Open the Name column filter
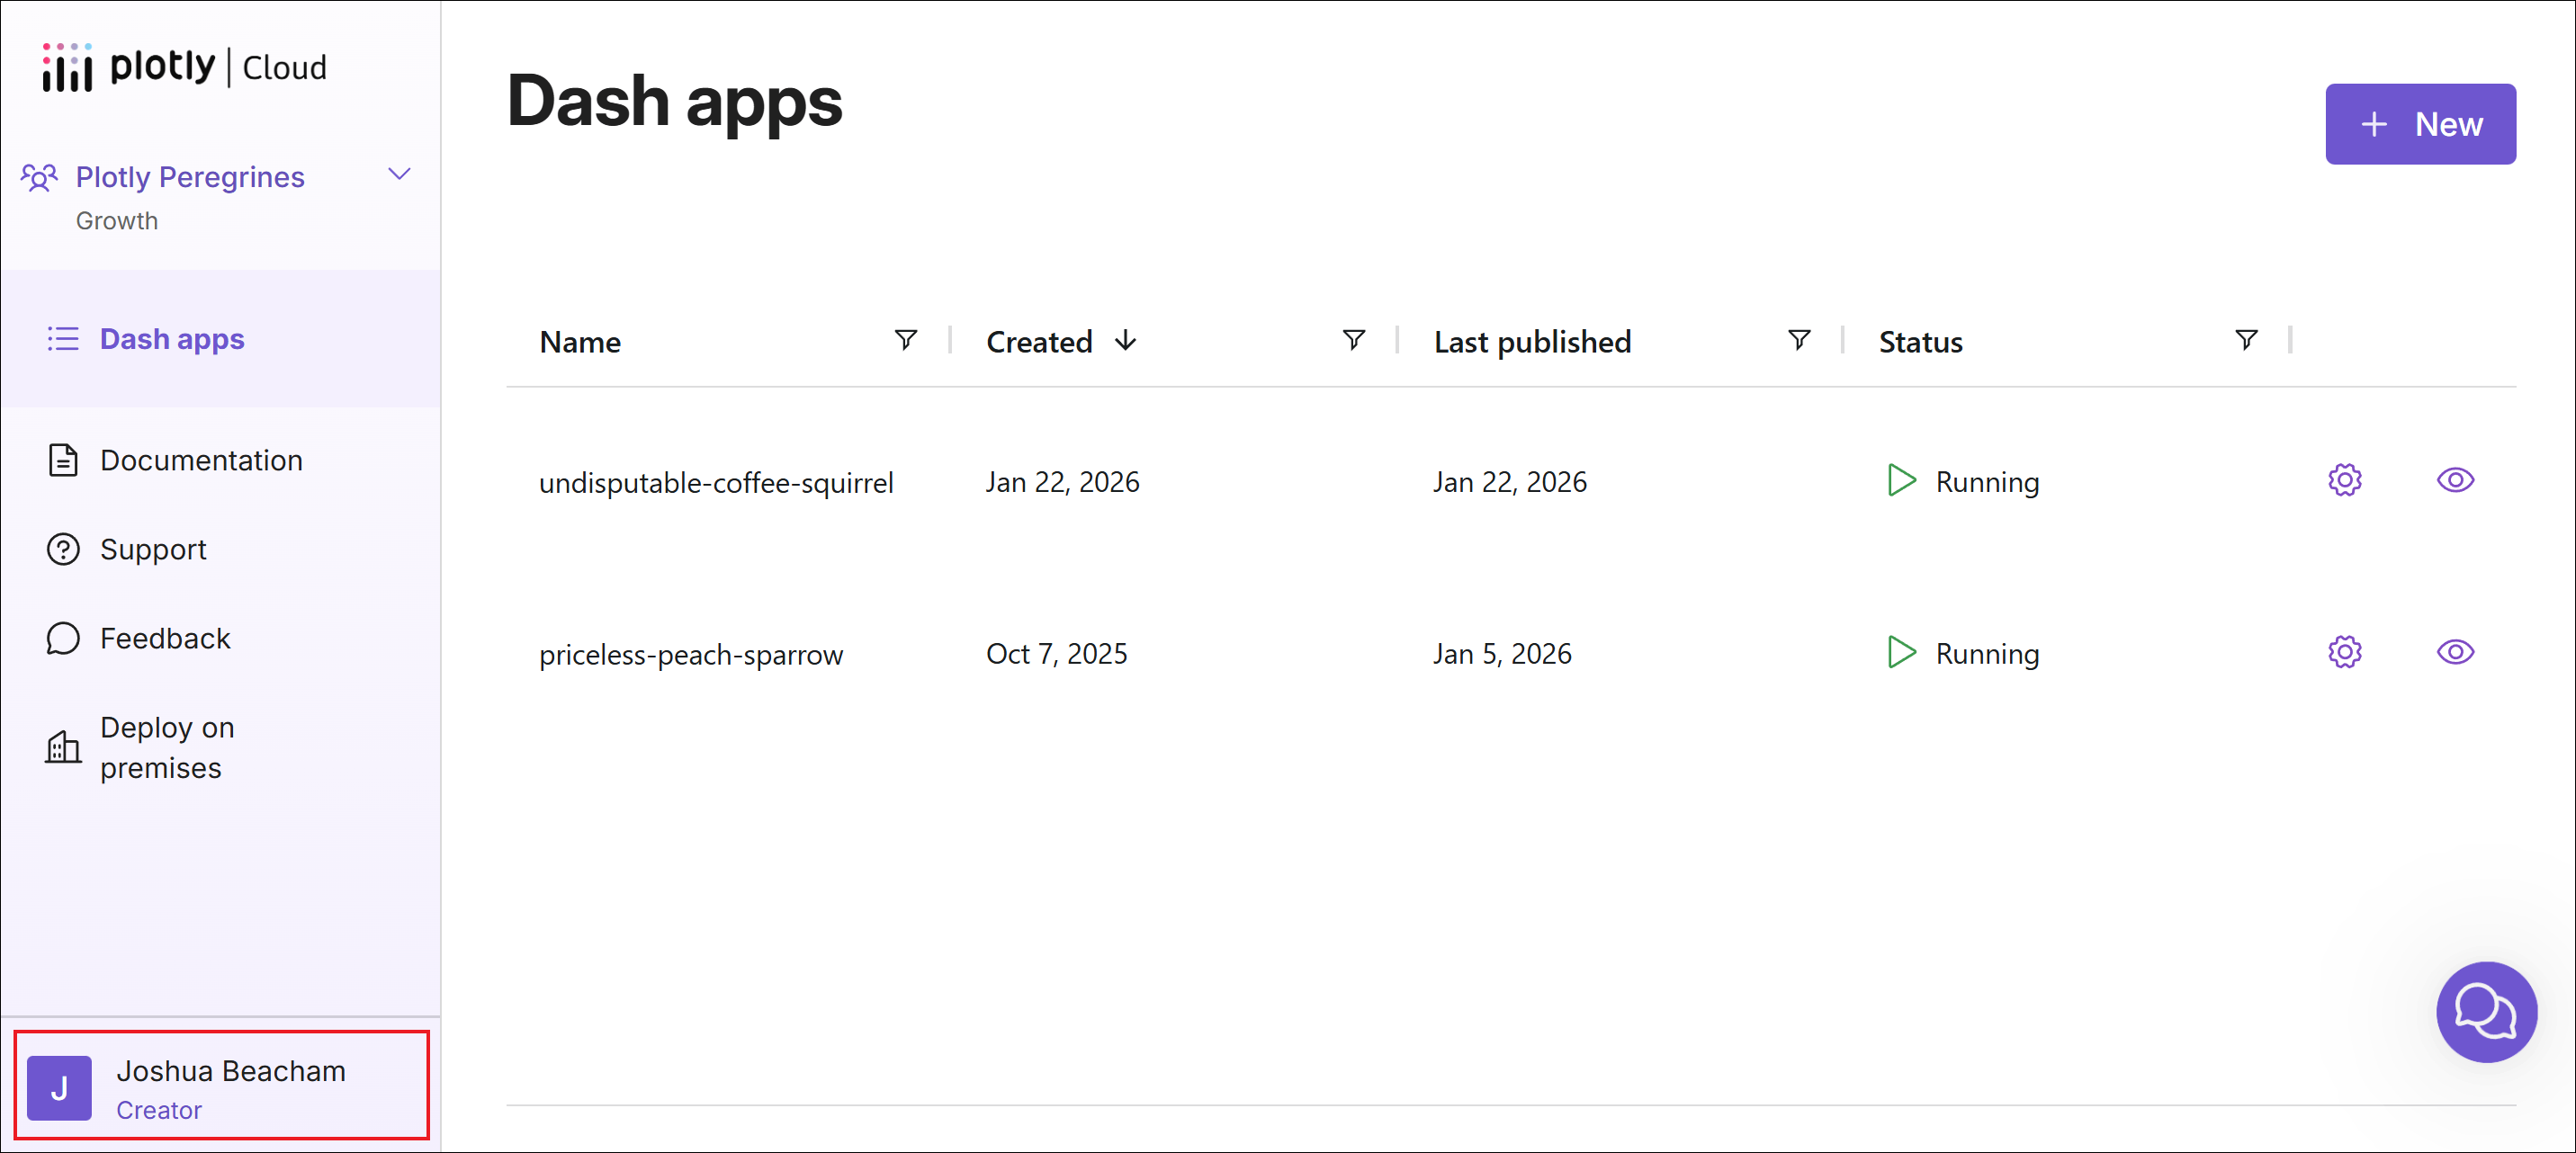The width and height of the screenshot is (2576, 1153). pyautogui.click(x=905, y=341)
